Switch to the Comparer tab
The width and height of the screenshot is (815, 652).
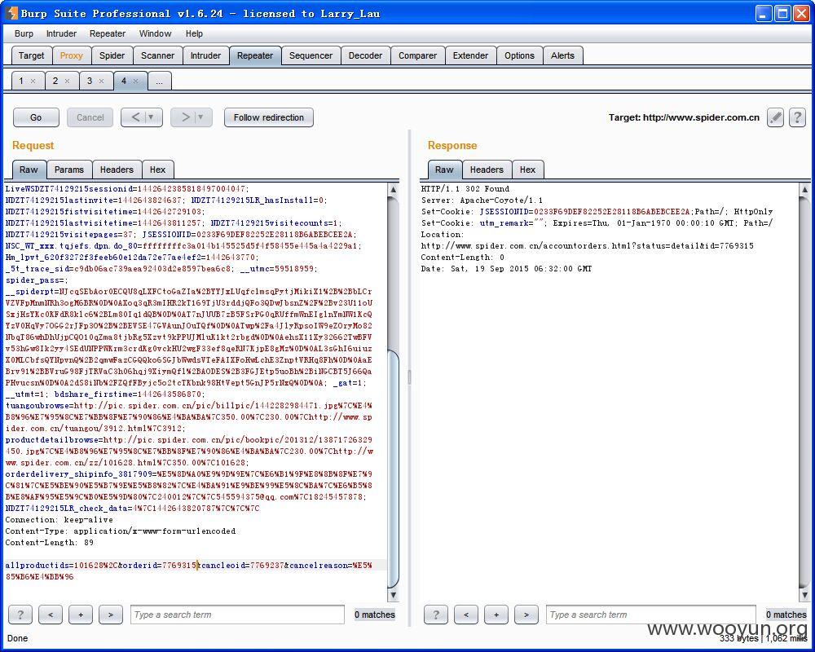(417, 55)
